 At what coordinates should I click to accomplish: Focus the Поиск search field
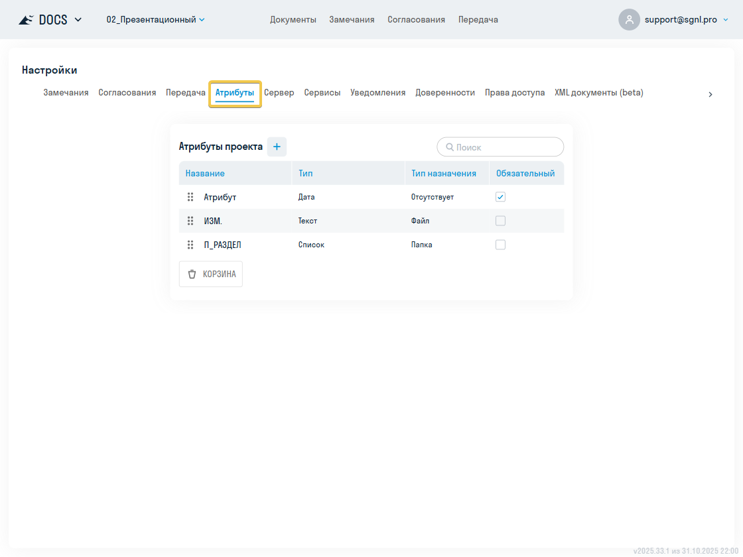click(x=506, y=147)
